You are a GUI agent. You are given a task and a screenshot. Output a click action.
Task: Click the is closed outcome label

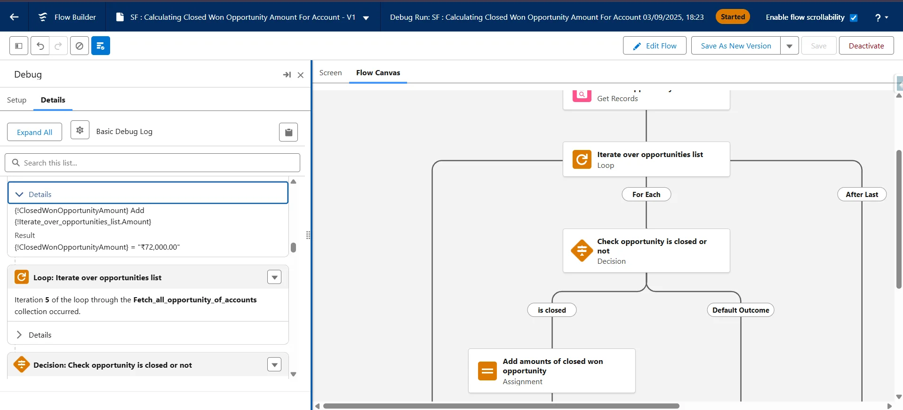[x=551, y=310]
